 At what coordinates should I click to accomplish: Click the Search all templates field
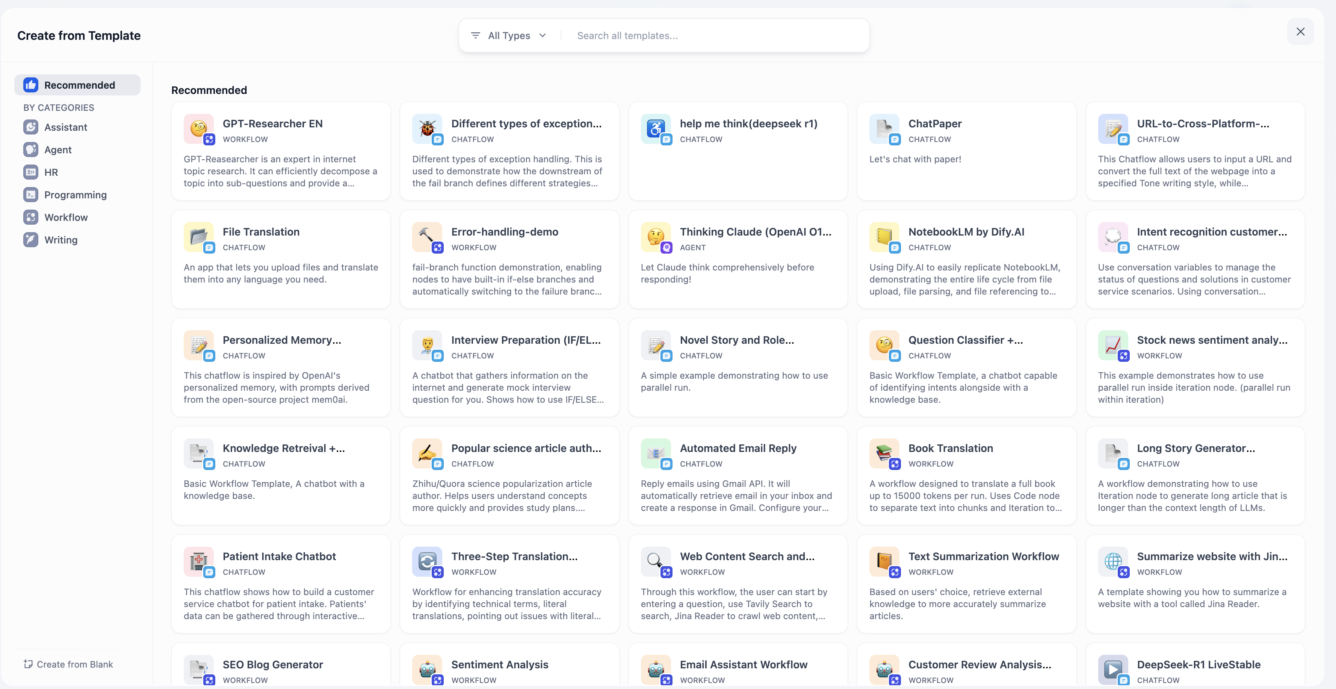pyautogui.click(x=718, y=35)
